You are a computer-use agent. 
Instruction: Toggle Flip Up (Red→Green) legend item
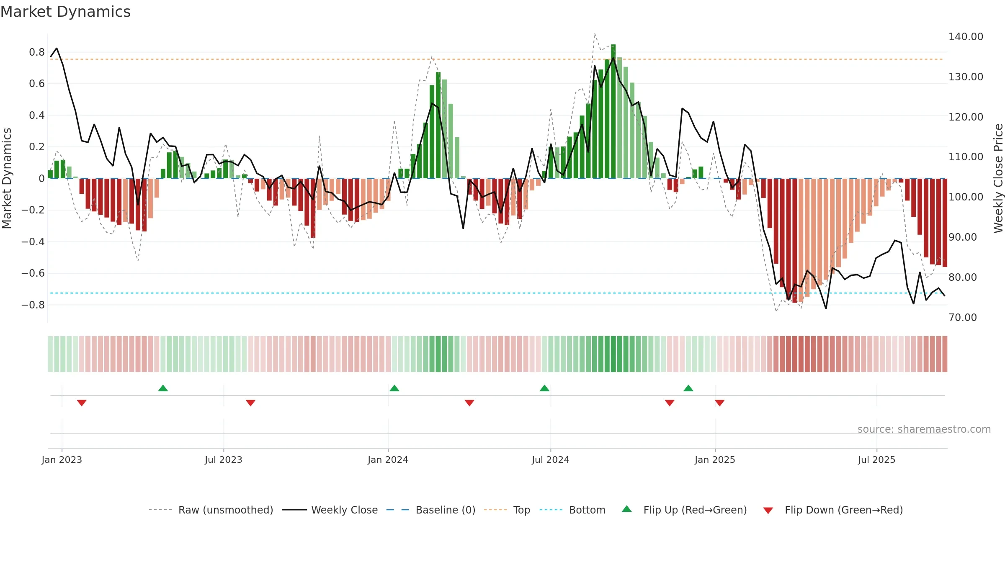[x=685, y=510]
